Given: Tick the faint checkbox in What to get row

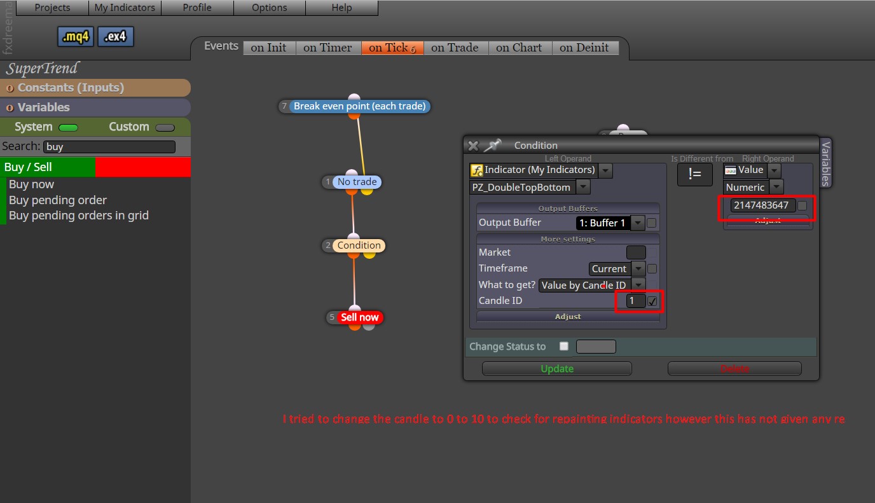Looking at the screenshot, I should pyautogui.click(x=652, y=286).
